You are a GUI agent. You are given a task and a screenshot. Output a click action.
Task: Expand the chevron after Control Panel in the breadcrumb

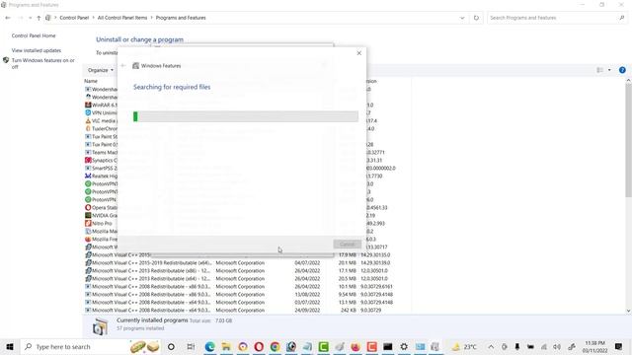(93, 18)
